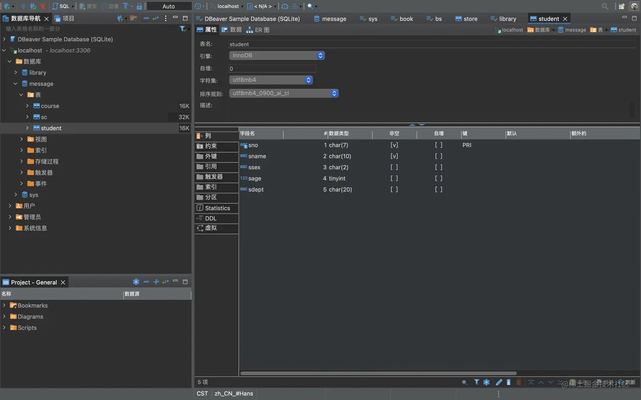Expand the DBeaver Sample Database node
Image resolution: width=641 pixels, height=400 pixels.
pos(4,39)
